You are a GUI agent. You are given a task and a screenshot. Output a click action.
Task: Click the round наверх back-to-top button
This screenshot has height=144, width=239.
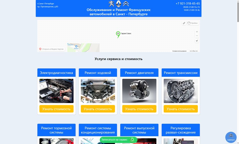(231, 137)
